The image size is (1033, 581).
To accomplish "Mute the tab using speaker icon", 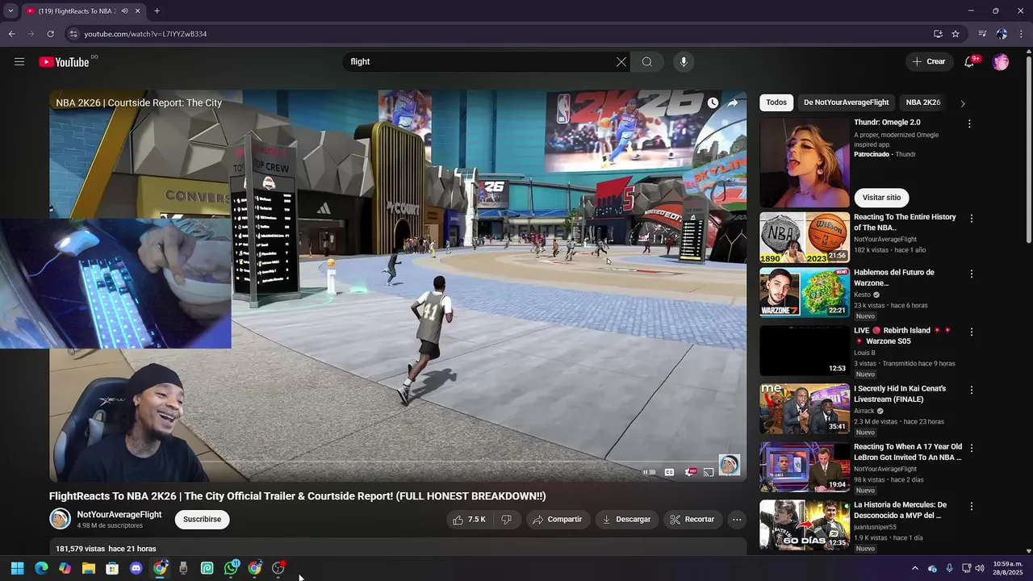I will click(x=124, y=11).
